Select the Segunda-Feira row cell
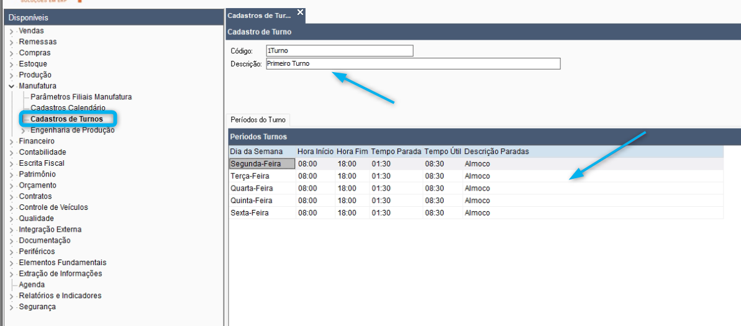Screen dimensions: 741x326 [262, 164]
